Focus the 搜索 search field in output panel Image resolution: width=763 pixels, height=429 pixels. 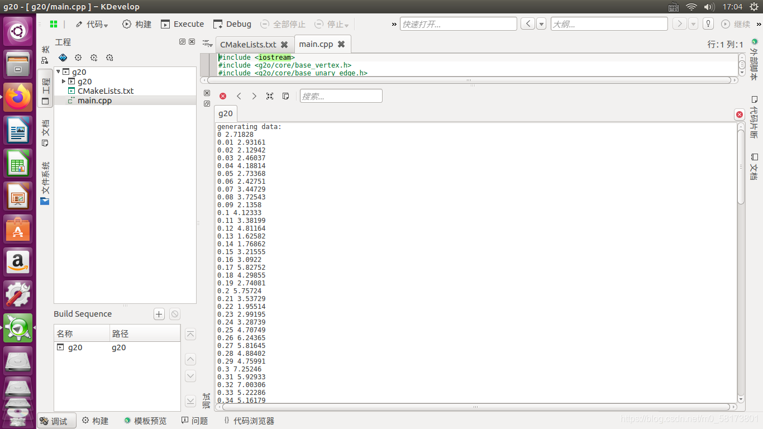(341, 96)
